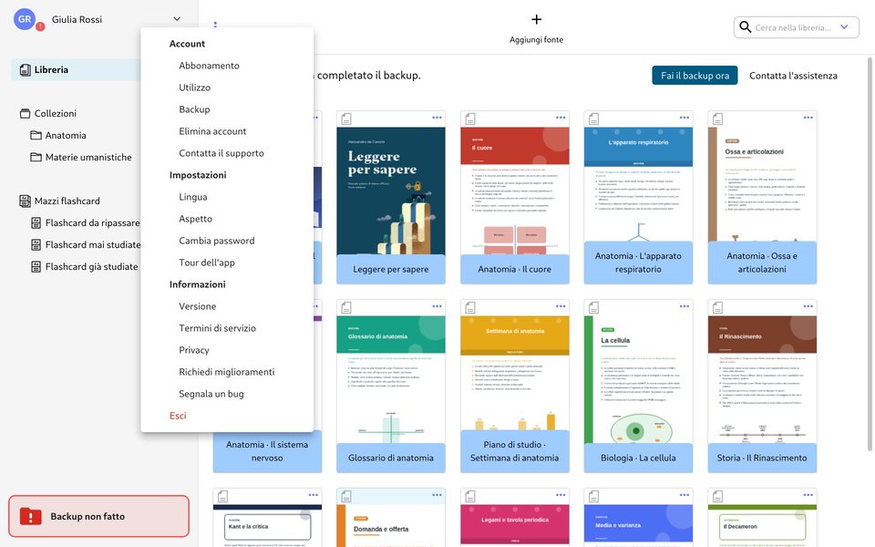Collapse the Giulia Rossi account dropdown chevron

point(177,19)
